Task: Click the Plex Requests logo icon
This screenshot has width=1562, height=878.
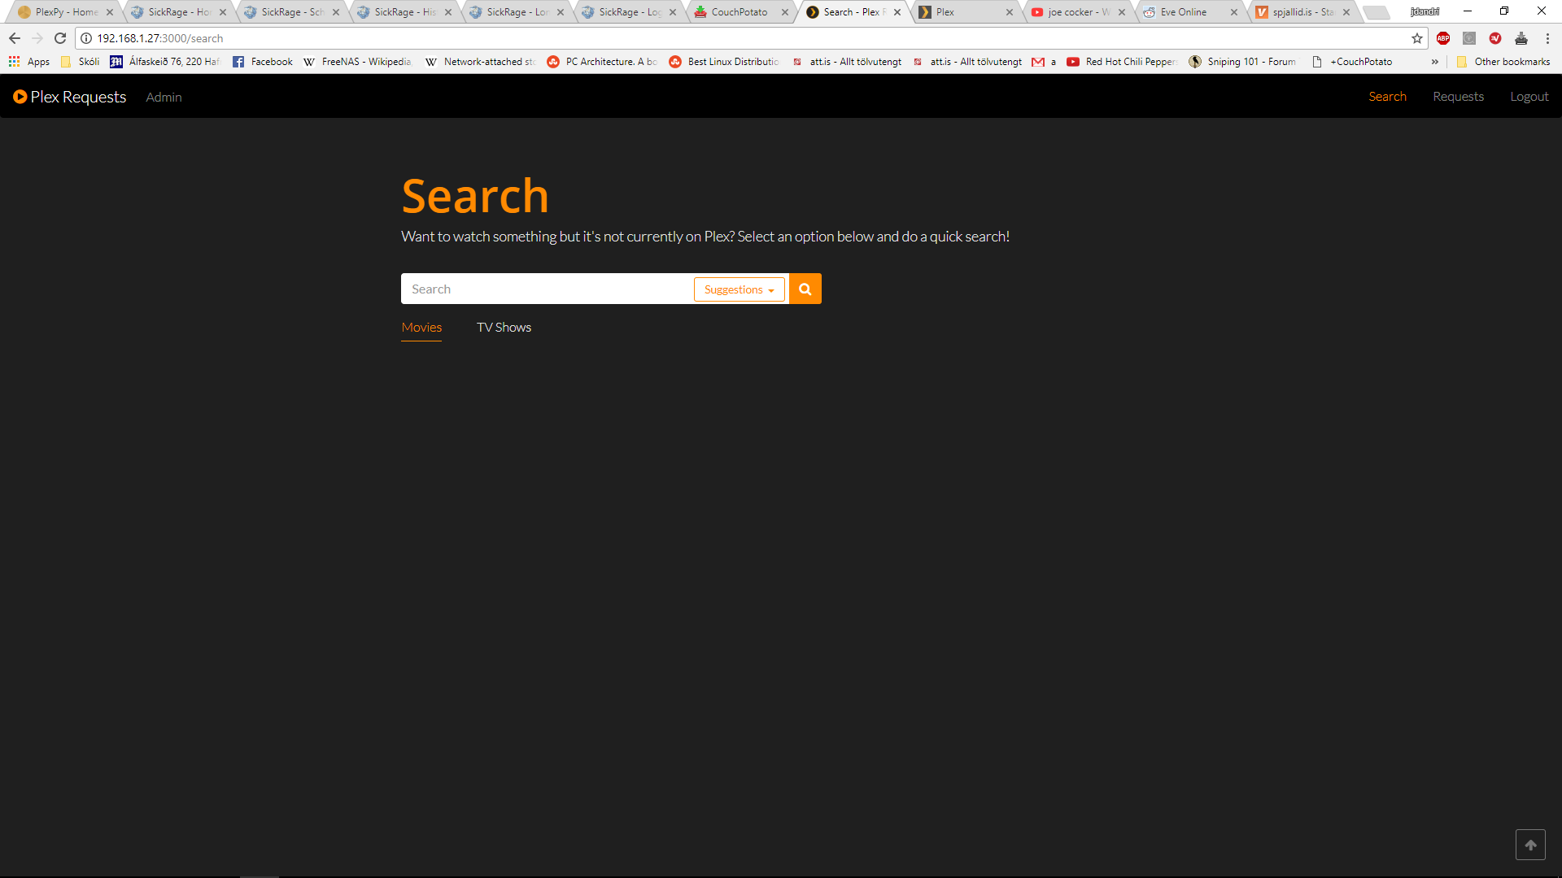Action: click(x=19, y=96)
